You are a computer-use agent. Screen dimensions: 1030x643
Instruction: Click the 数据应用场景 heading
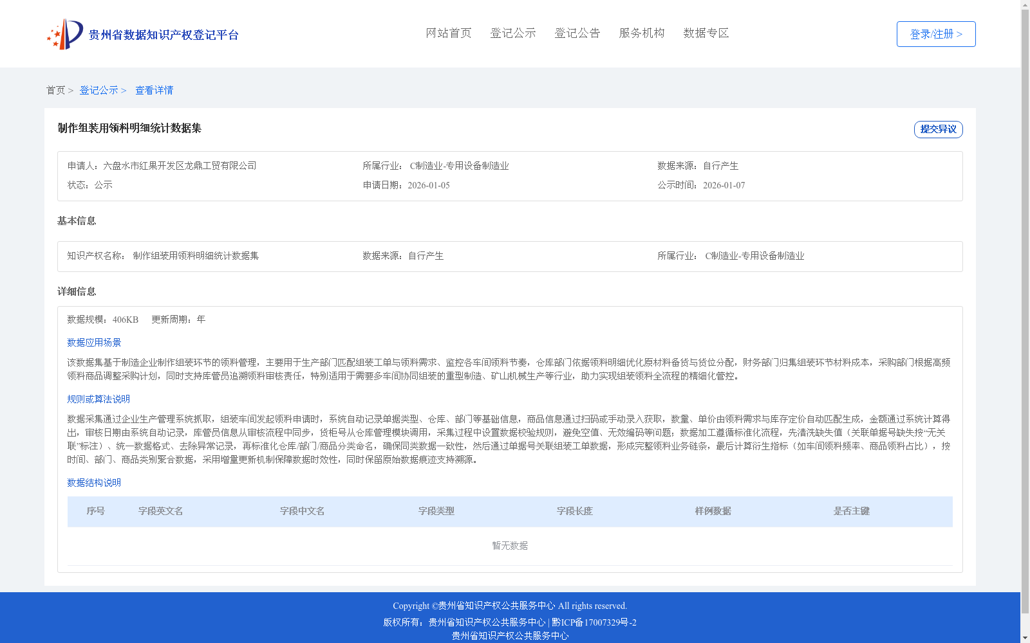click(x=94, y=343)
